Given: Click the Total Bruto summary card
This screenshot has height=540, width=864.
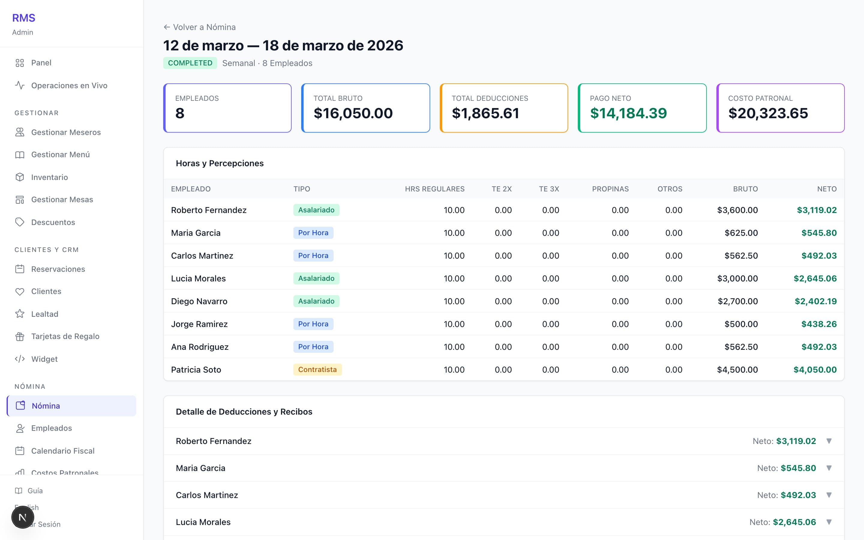Looking at the screenshot, I should tap(366, 108).
